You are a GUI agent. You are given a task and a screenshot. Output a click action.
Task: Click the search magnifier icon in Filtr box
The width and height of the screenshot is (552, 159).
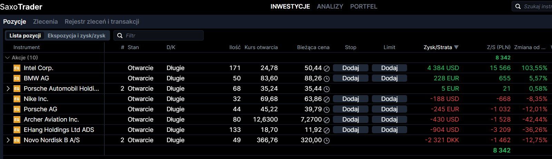(120, 35)
